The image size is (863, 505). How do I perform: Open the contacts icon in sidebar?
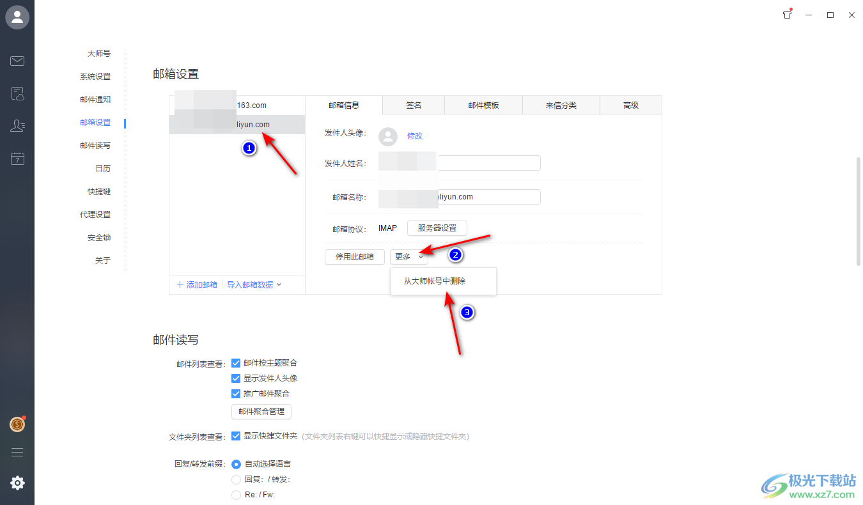[x=17, y=126]
